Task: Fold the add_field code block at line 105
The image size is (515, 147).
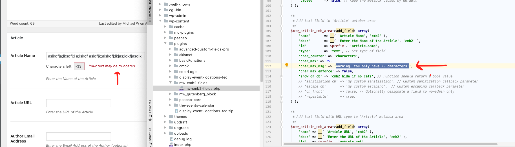Action: tap(281, 31)
